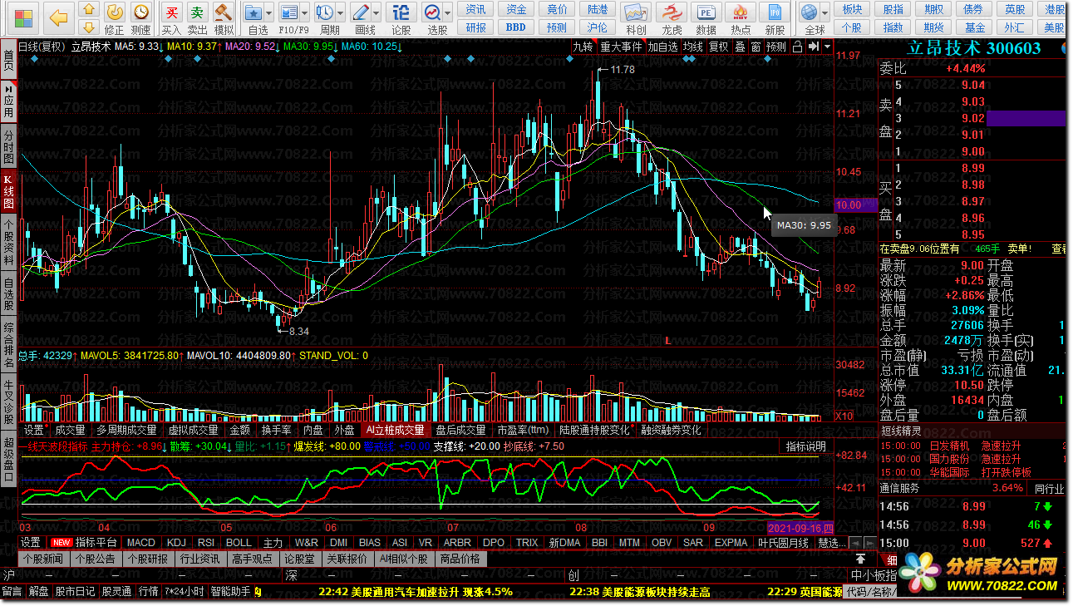The height and width of the screenshot is (606, 1073).
Task: Open 模拟 simulated trading gavel icon
Action: (224, 18)
